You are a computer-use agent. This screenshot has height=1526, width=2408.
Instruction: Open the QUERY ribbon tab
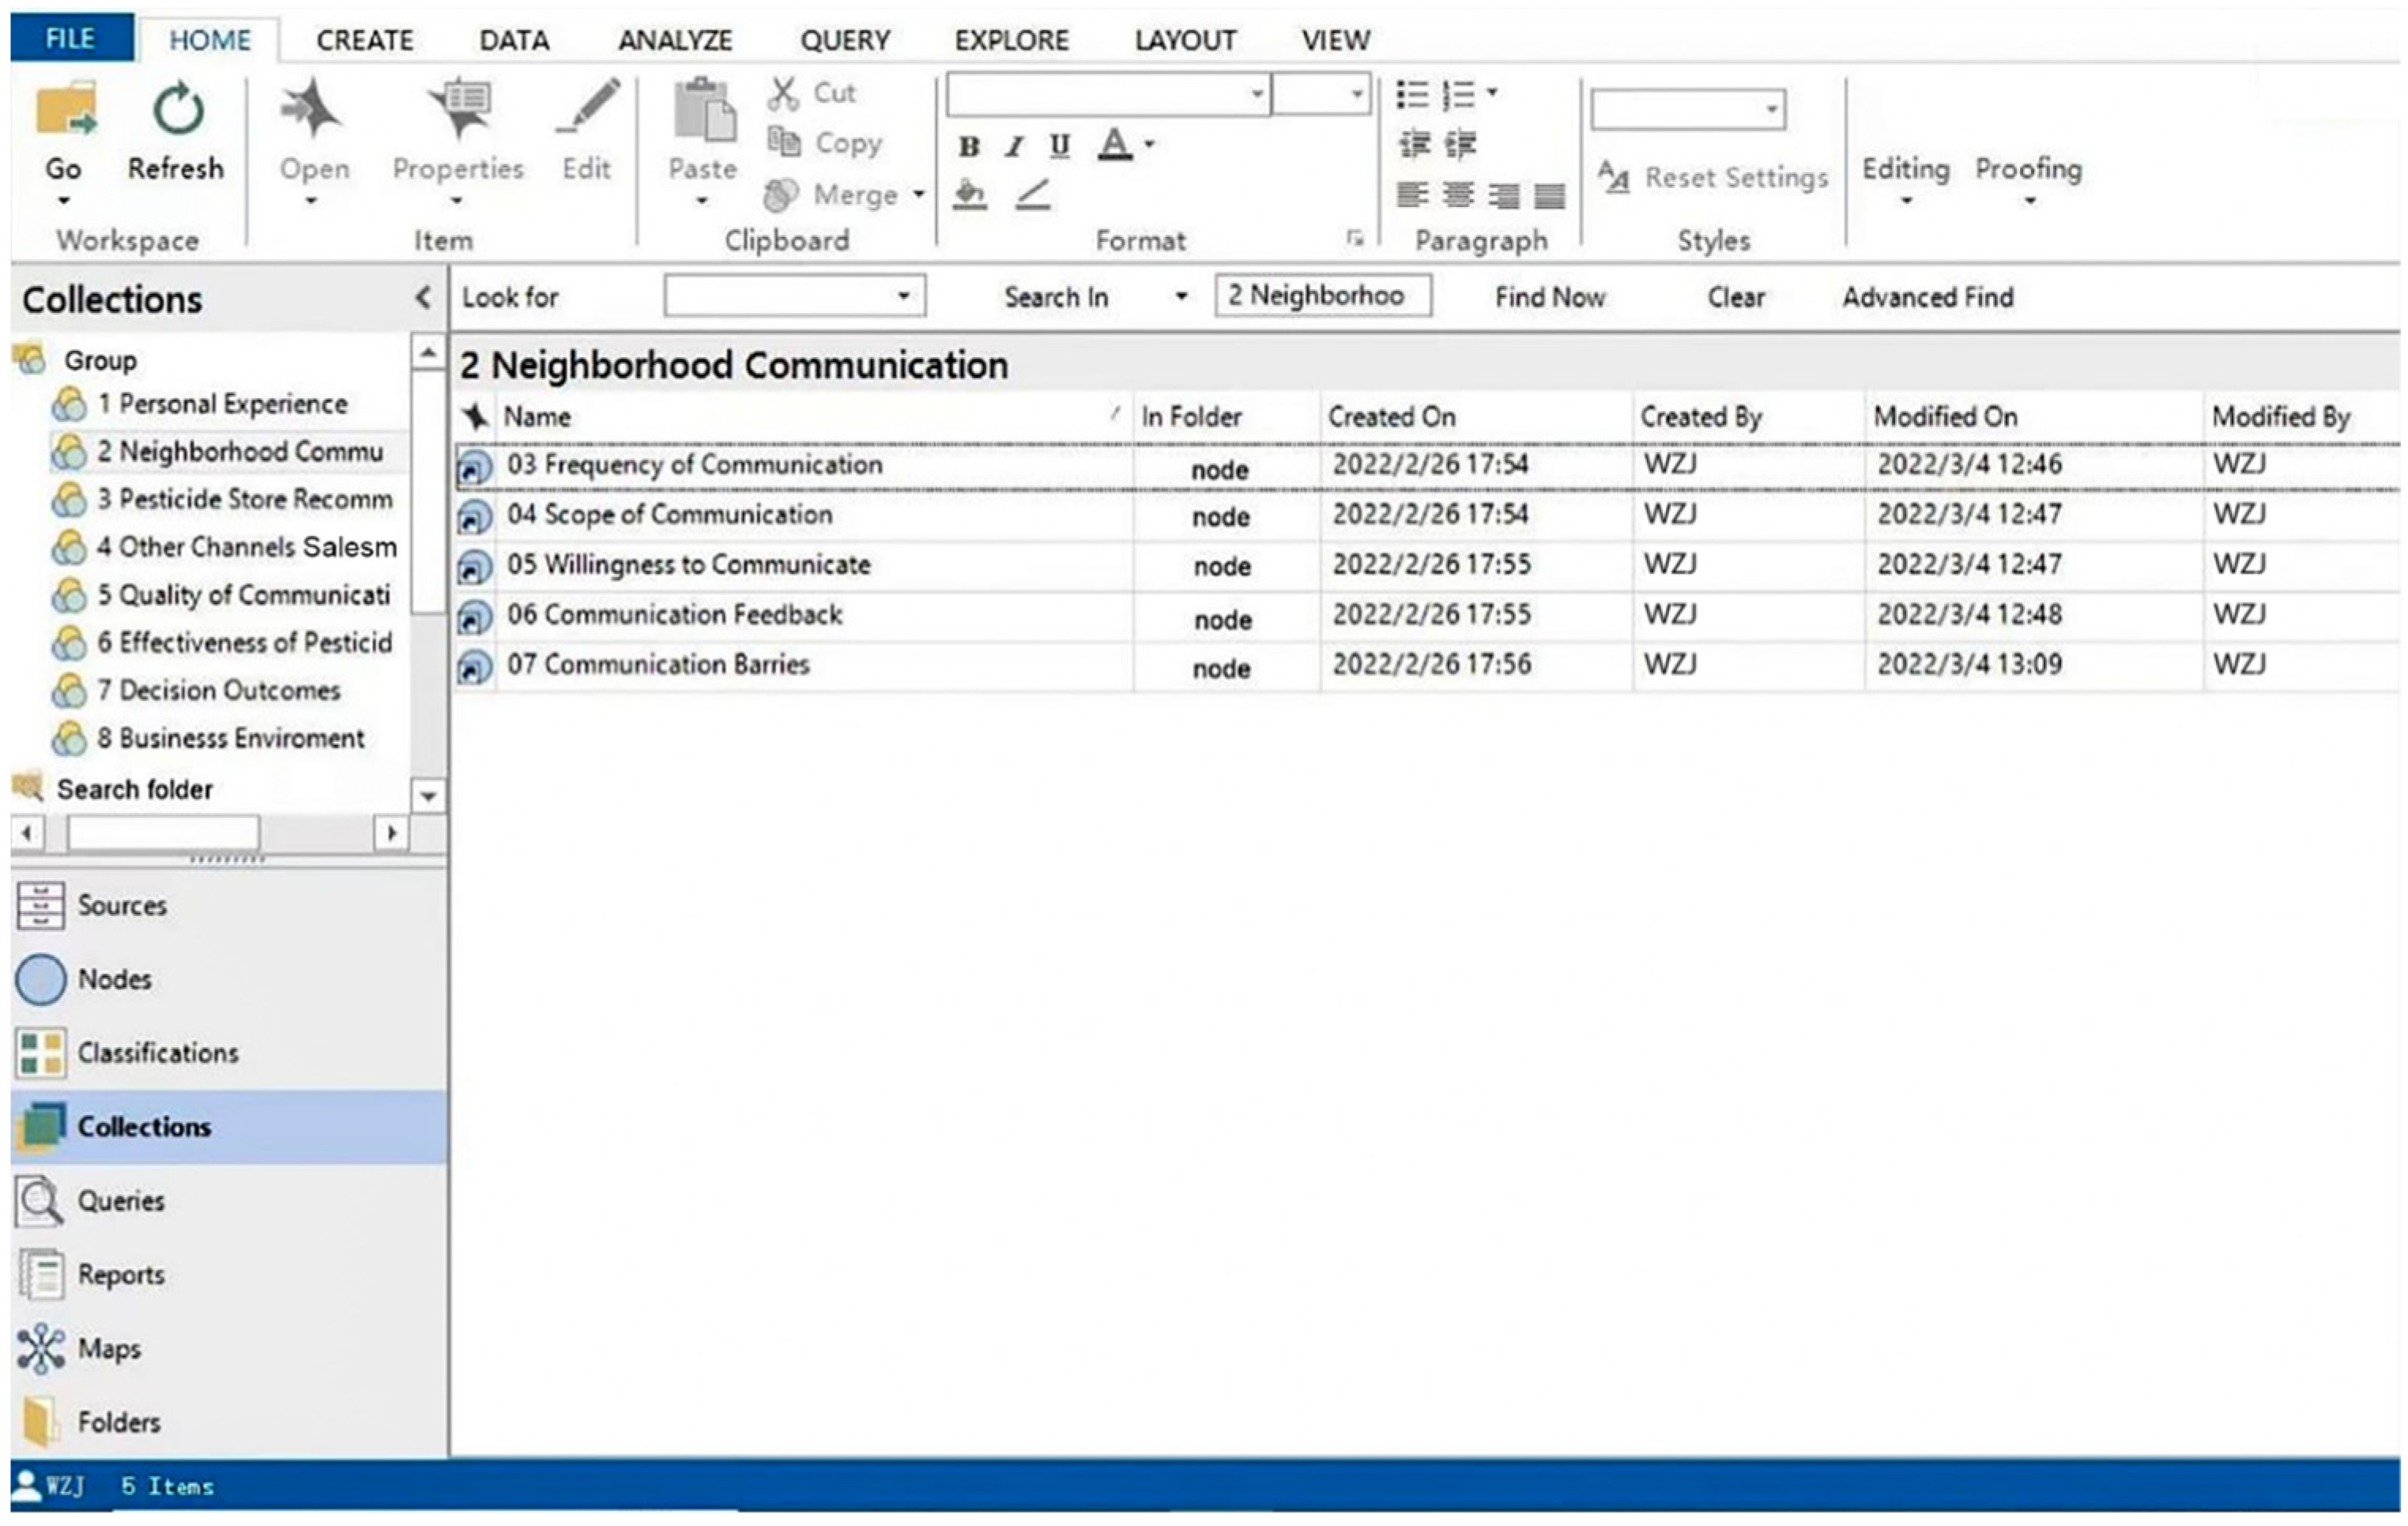click(x=844, y=40)
